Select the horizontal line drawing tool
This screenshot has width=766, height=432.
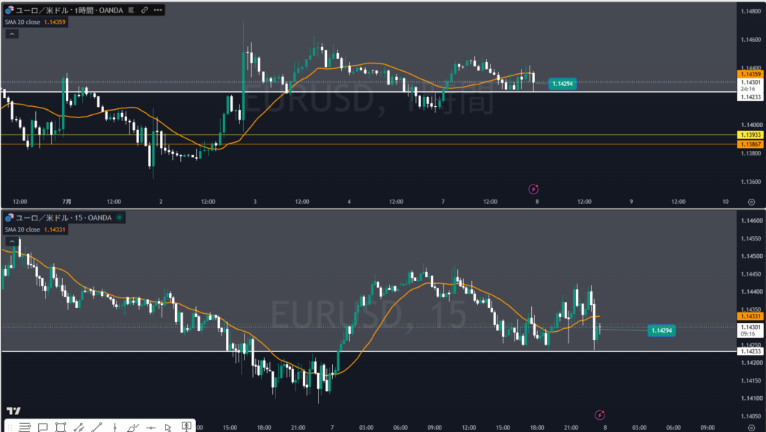pyautogui.click(x=151, y=428)
